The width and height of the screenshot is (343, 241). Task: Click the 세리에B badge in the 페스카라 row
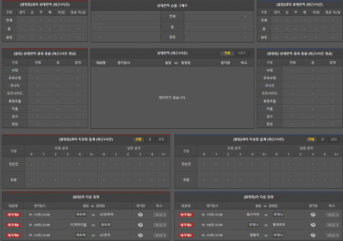point(185,215)
